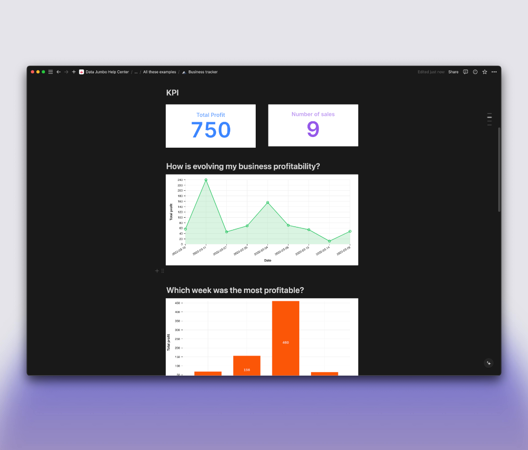Click the orange bar labeled 460
The image size is (528, 450).
pyautogui.click(x=286, y=338)
